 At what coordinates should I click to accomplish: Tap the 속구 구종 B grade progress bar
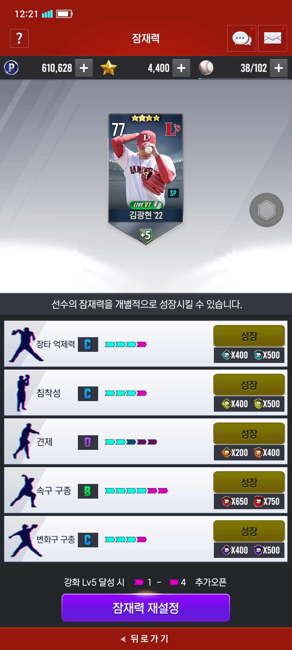pos(136,491)
